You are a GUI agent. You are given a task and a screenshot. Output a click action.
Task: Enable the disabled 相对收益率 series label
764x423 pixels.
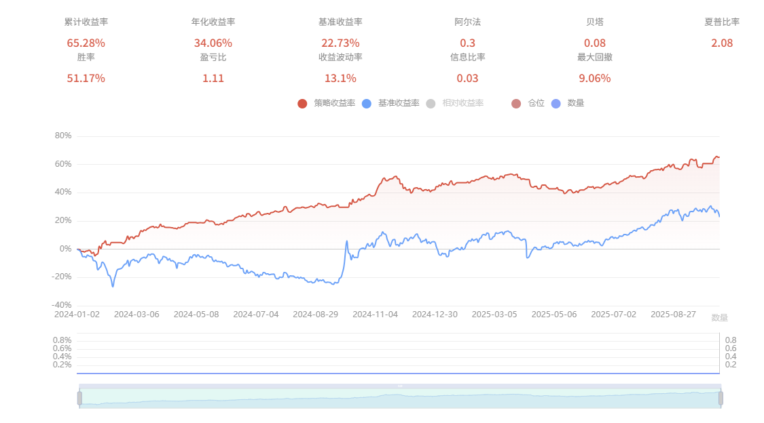point(462,103)
